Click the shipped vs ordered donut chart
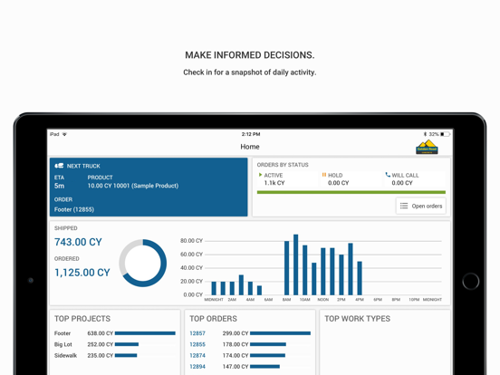The image size is (500, 375). pyautogui.click(x=142, y=263)
